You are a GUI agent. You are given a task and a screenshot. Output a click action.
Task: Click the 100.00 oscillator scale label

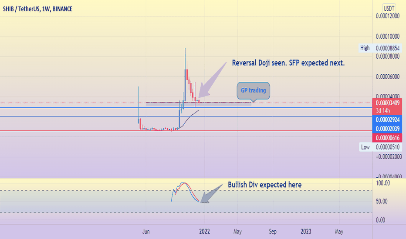click(x=383, y=183)
